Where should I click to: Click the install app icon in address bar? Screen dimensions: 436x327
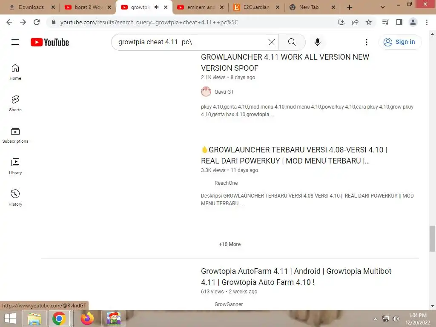tap(341, 22)
